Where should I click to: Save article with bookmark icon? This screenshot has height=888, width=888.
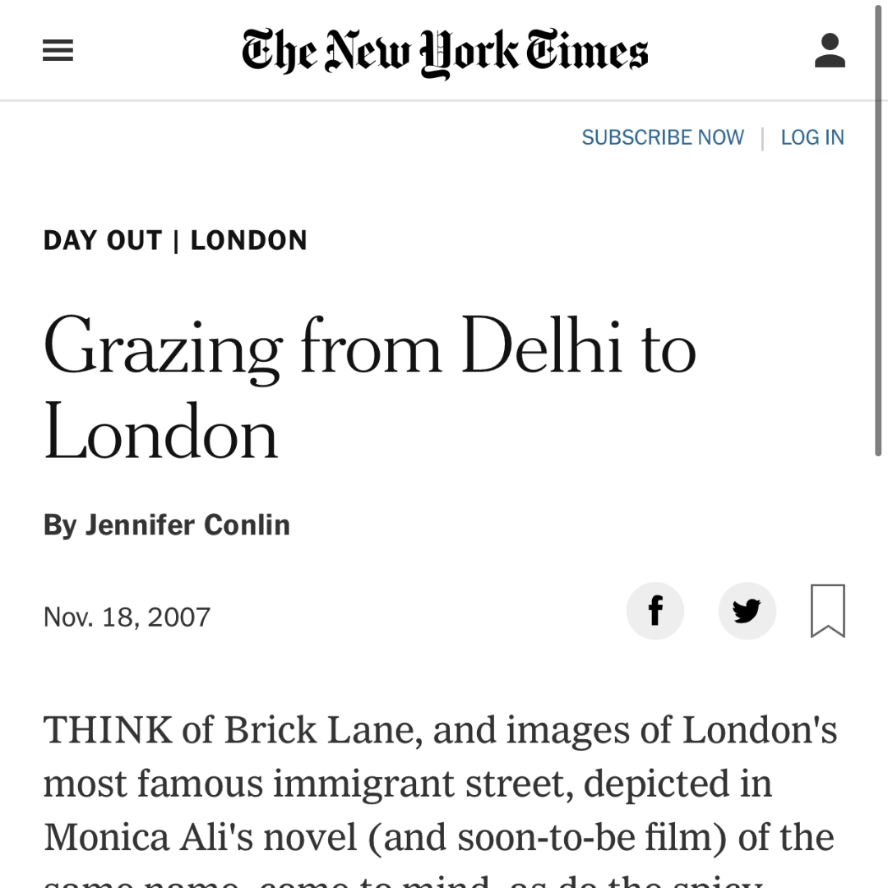click(x=828, y=611)
